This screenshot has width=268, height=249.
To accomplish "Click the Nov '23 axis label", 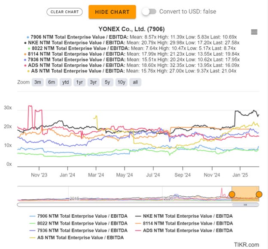I will pos(39,175).
